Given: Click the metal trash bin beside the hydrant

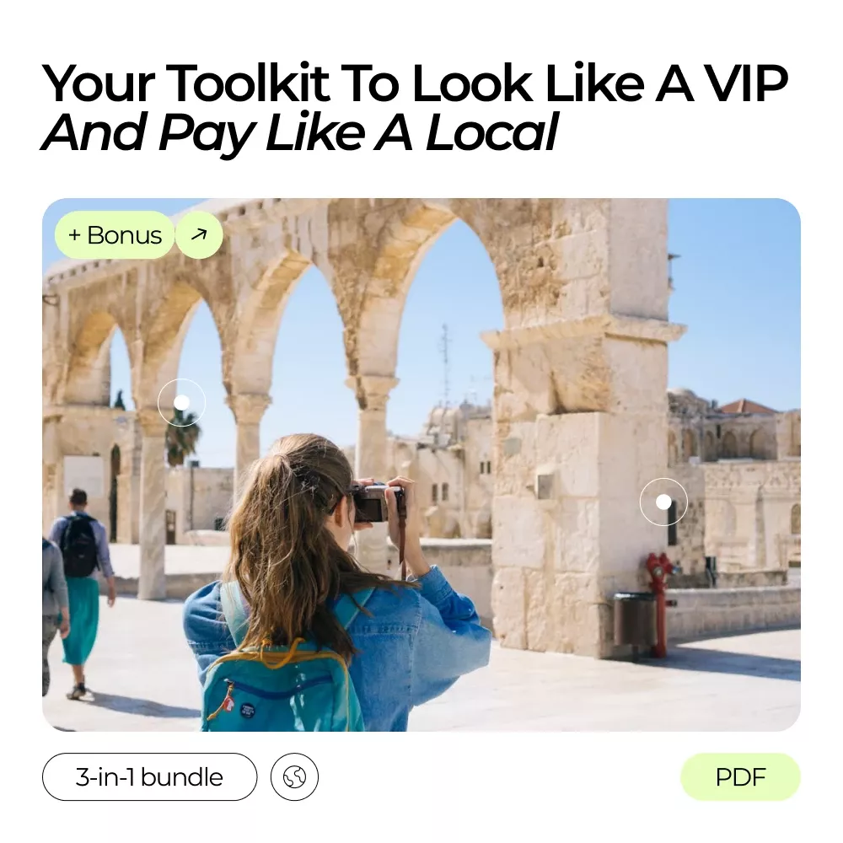Looking at the screenshot, I should click(x=635, y=621).
